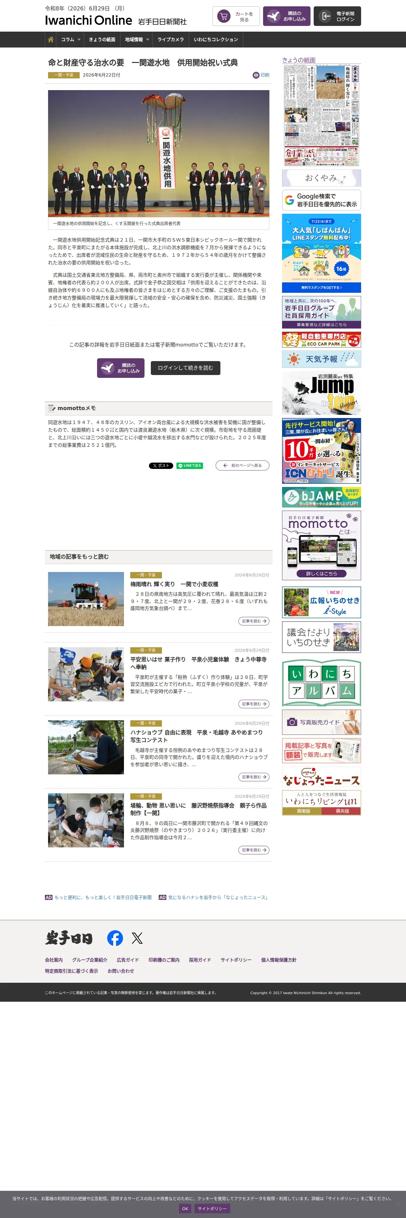Open the いわにちアルバム banner
Viewport: 406px width, 1218px height.
pos(321,682)
